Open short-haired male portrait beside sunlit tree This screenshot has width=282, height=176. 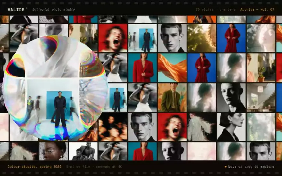point(172,38)
